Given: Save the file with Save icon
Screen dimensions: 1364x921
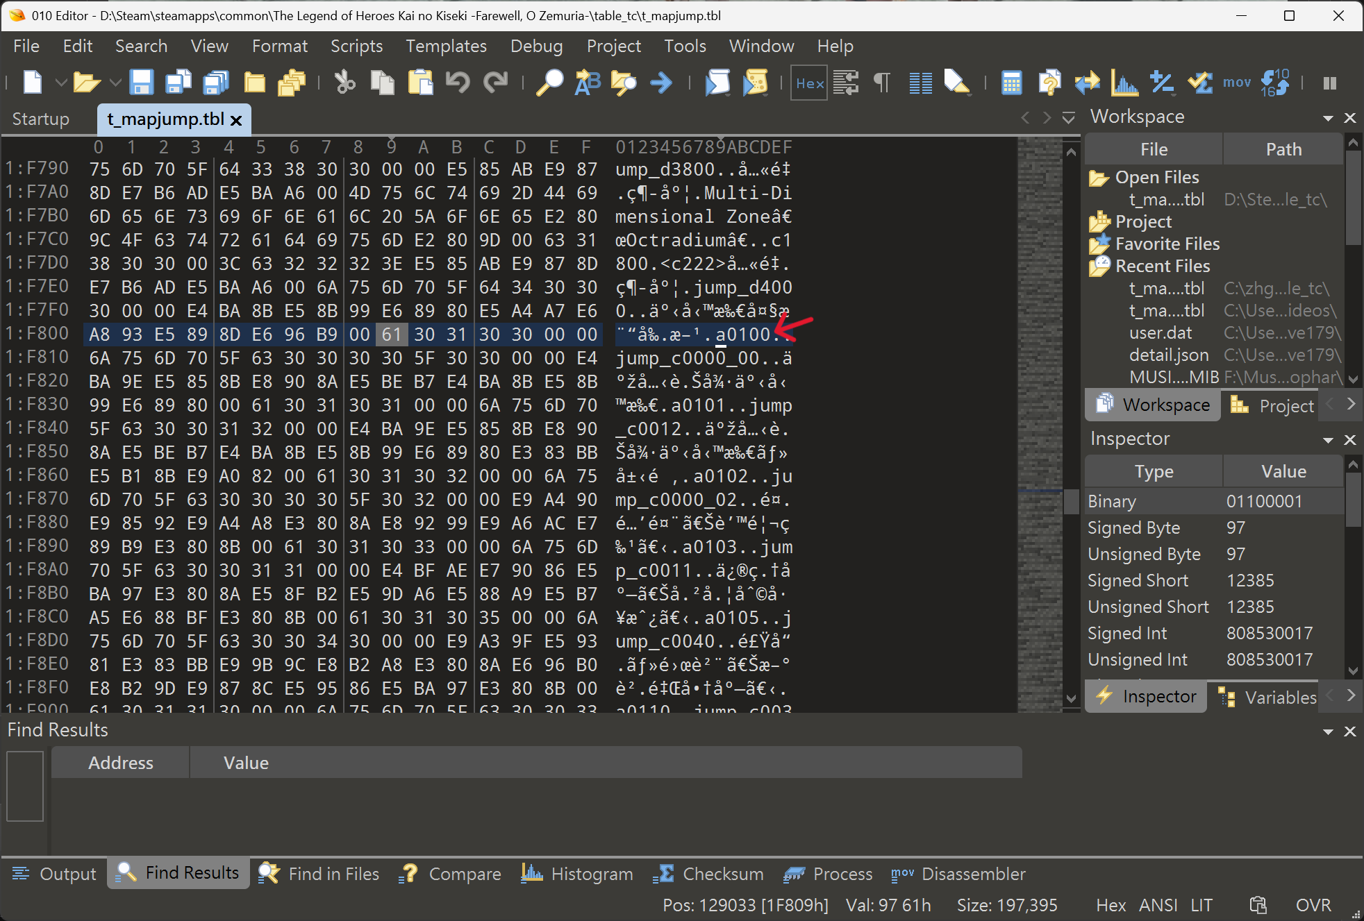Looking at the screenshot, I should [x=142, y=83].
